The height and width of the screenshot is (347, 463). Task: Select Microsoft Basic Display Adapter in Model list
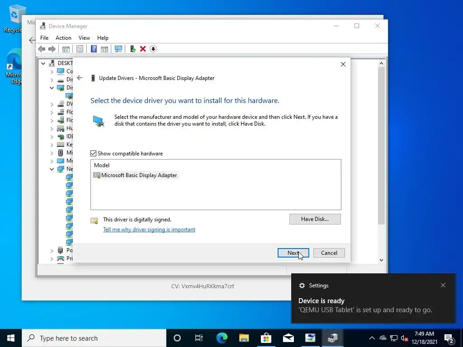[x=135, y=175]
